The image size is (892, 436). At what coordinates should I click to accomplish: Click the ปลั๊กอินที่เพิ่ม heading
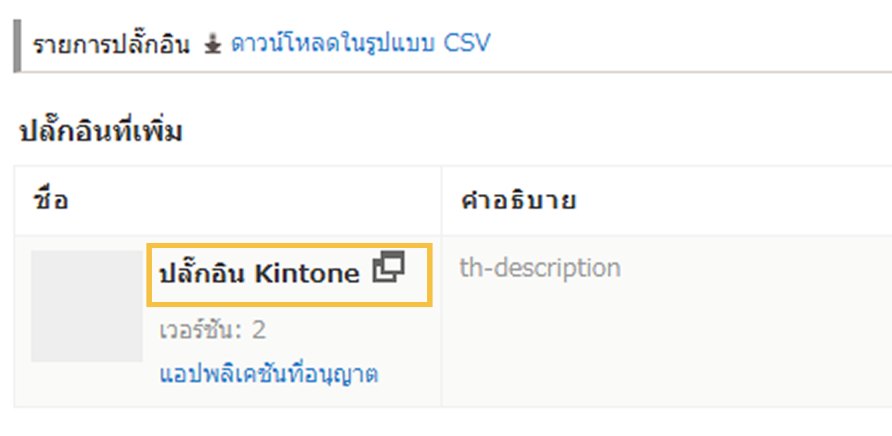pyautogui.click(x=101, y=132)
